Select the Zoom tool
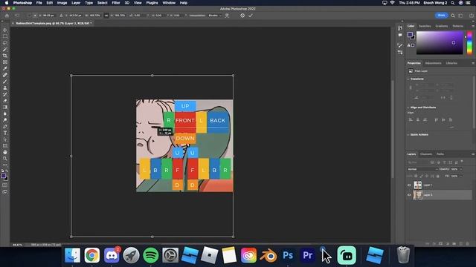 tap(5, 158)
